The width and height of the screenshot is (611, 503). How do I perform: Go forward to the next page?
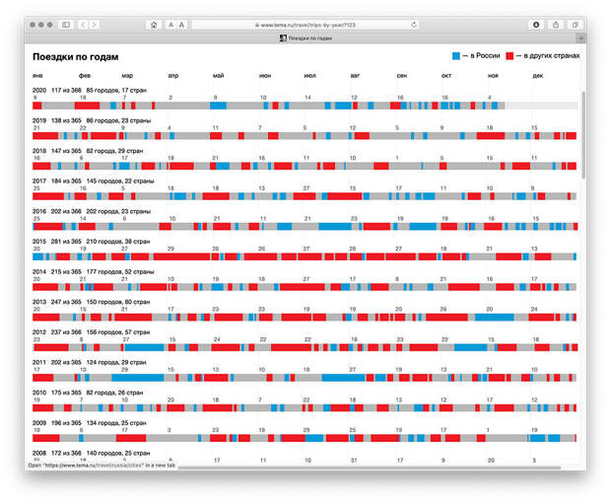pyautogui.click(x=94, y=24)
